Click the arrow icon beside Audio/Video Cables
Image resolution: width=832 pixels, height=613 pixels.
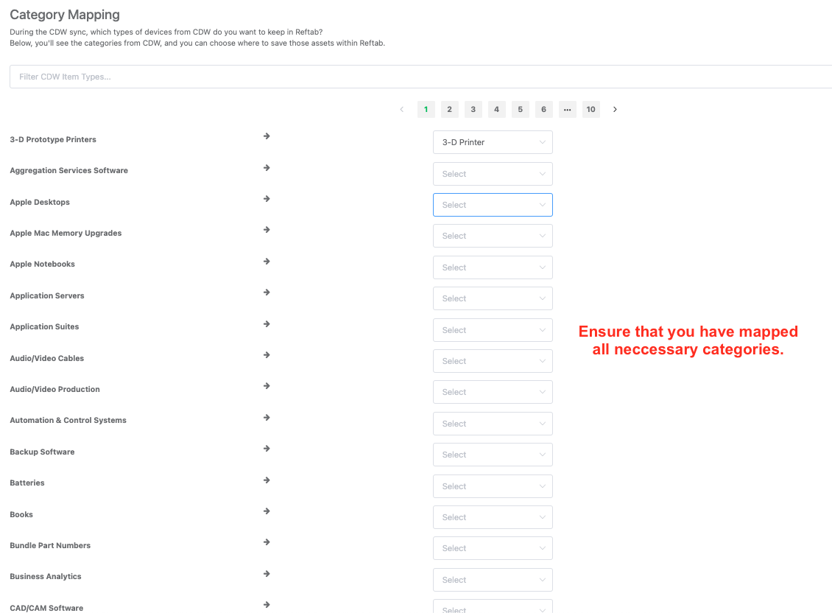pos(267,355)
